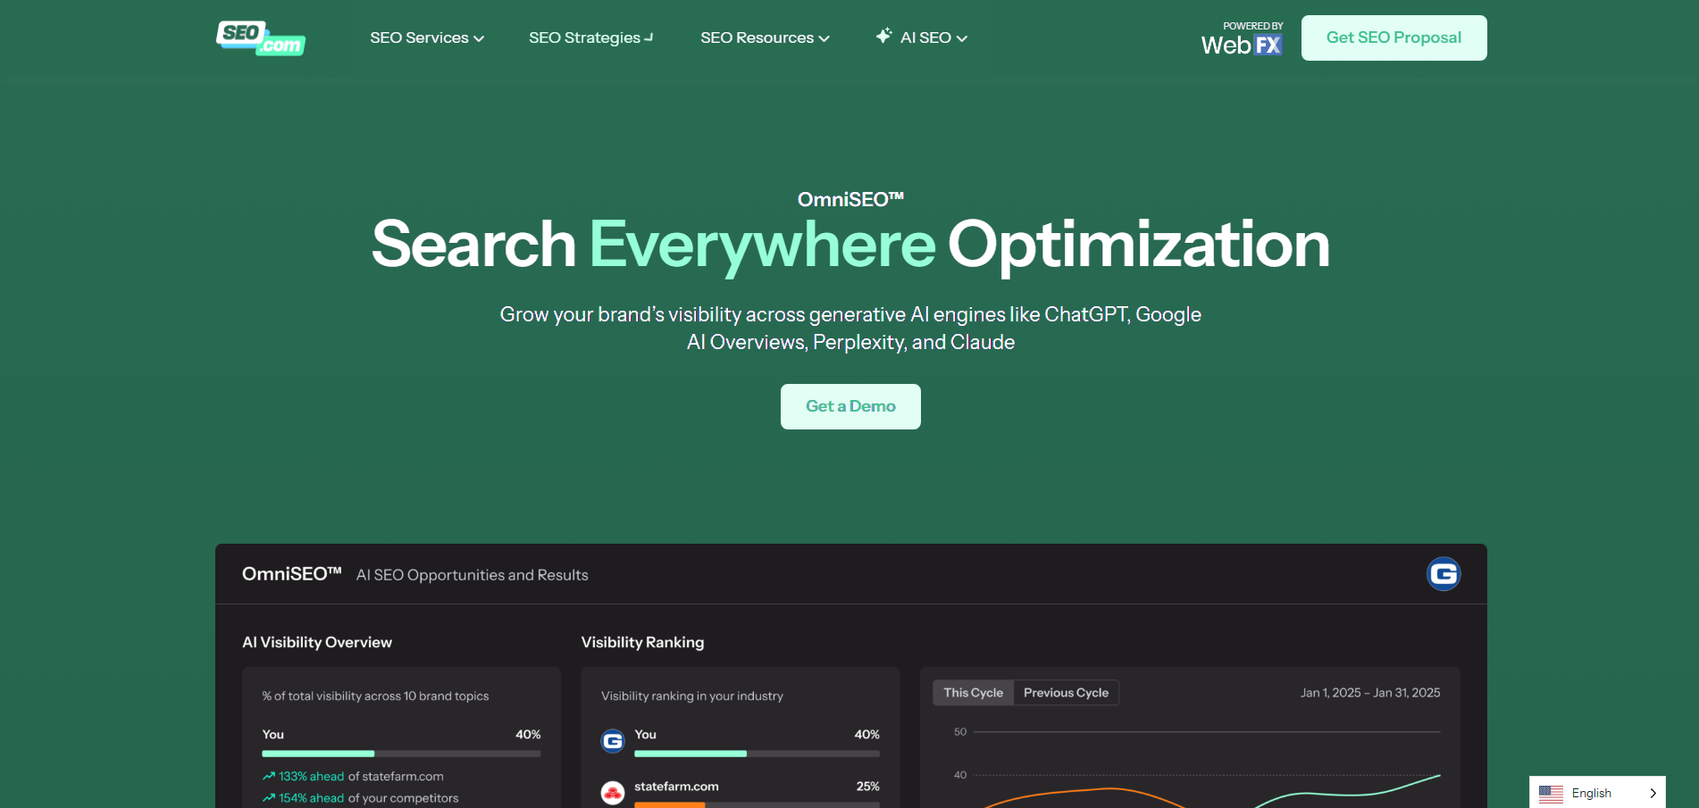
Task: Click the trend arrow beside 154% ahead
Action: point(268,798)
